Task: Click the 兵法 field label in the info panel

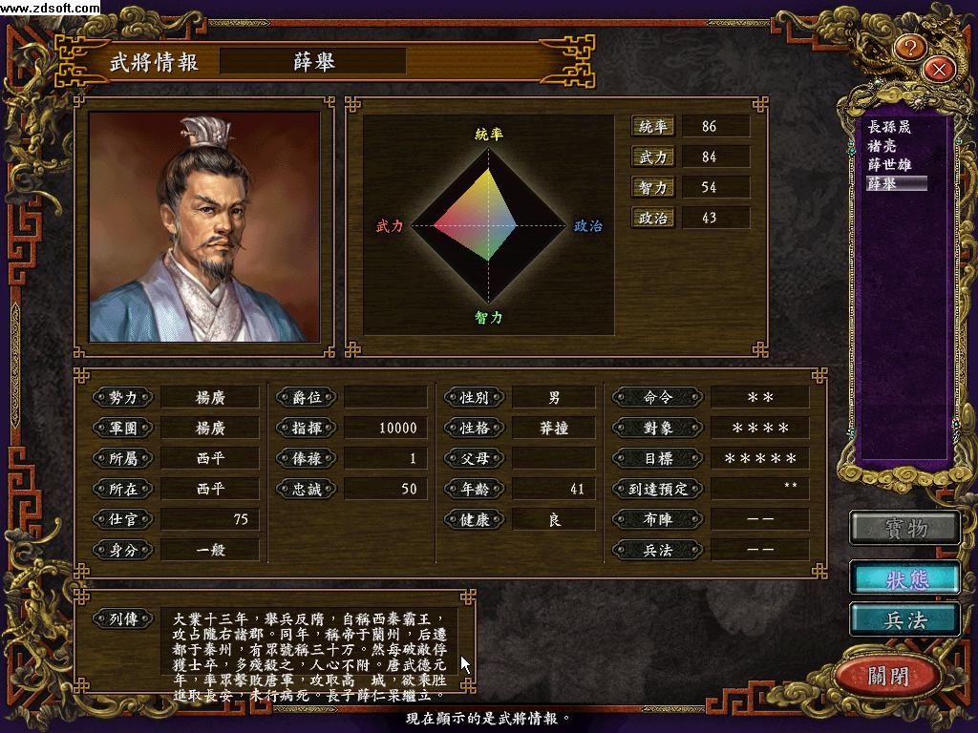Action: (657, 550)
